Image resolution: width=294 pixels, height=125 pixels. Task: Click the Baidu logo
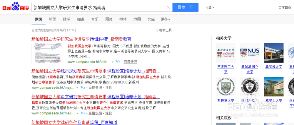[x=16, y=7]
